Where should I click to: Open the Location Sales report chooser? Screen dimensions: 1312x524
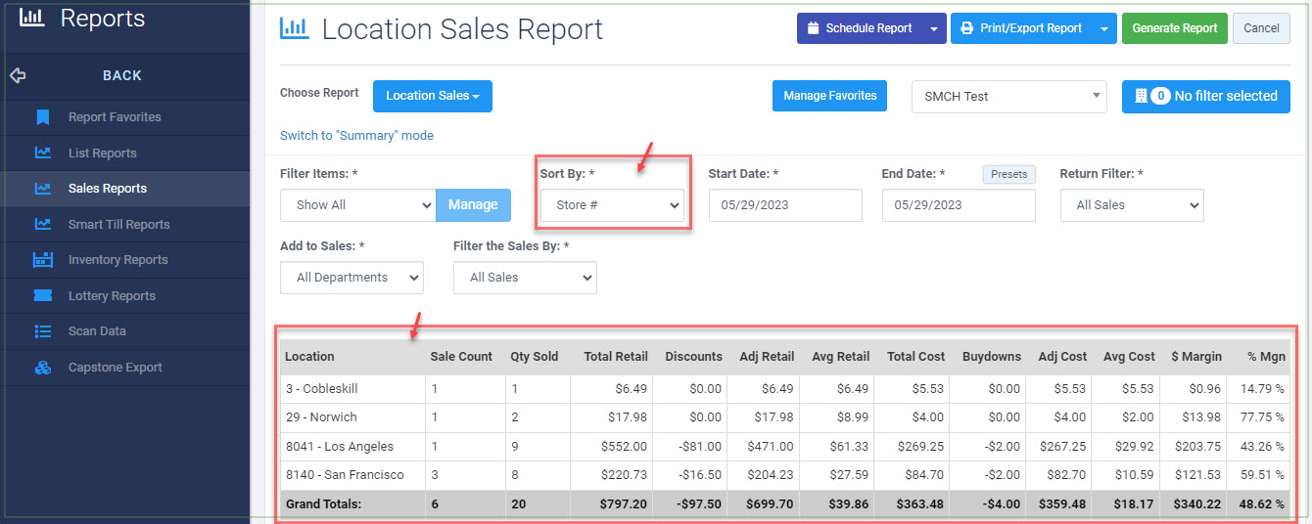pyautogui.click(x=432, y=96)
